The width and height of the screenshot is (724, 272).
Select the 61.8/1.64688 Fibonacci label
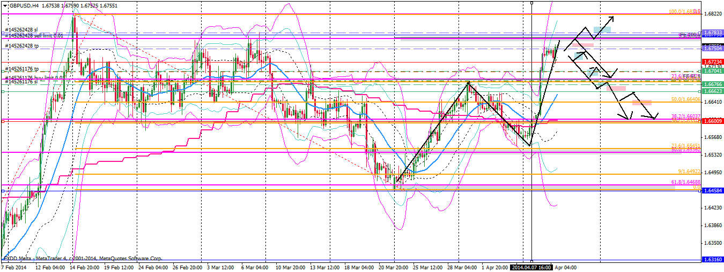[x=685, y=182]
